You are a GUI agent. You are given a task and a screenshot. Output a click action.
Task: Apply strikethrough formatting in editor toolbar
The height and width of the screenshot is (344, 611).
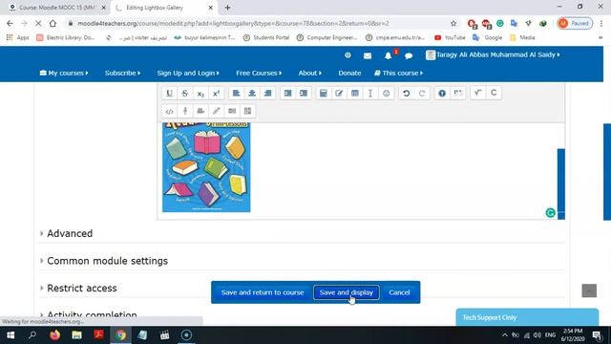(x=184, y=94)
